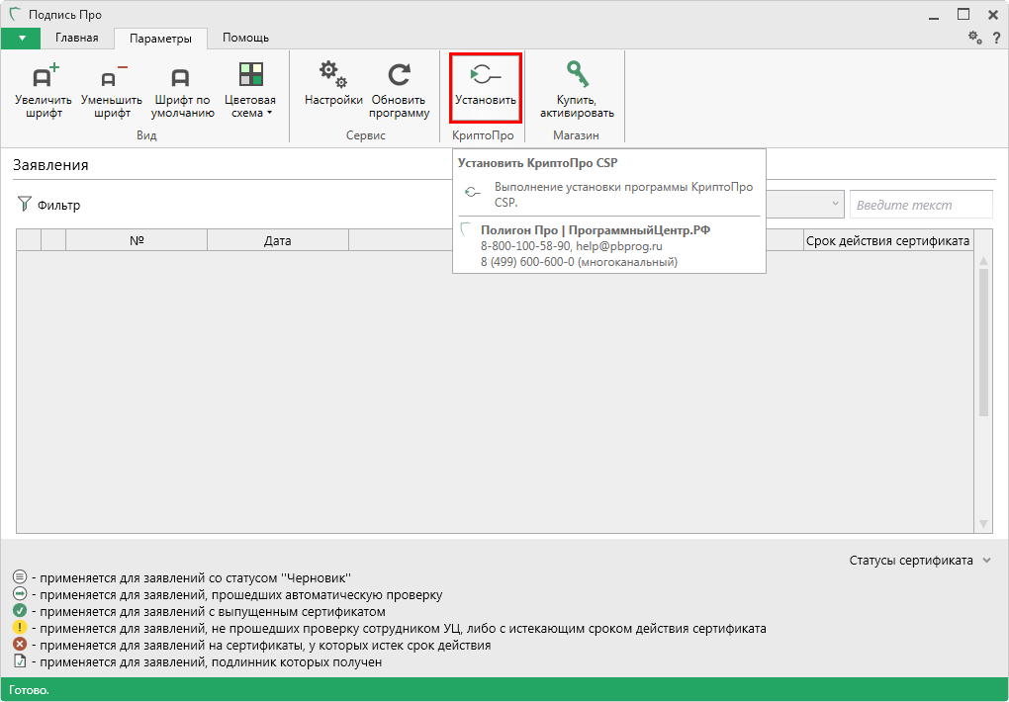Reset font with Шрифт по умолчанию
This screenshot has width=1009, height=702.
click(183, 89)
